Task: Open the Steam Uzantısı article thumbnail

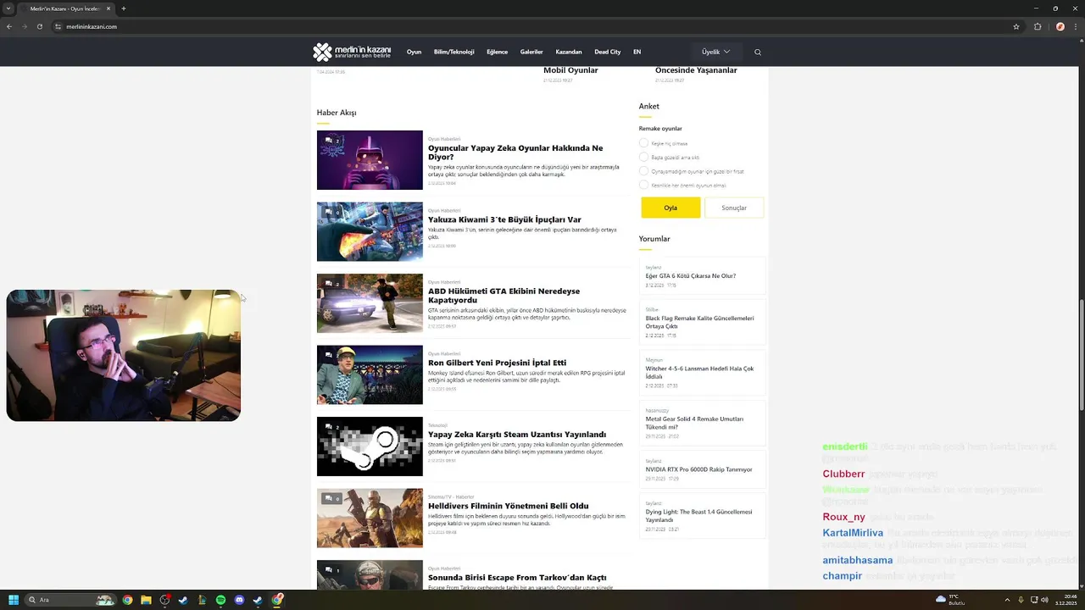Action: click(x=370, y=446)
